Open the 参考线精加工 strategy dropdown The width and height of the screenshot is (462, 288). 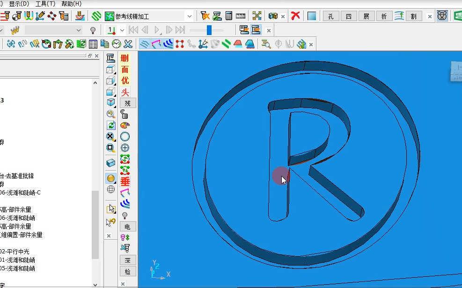[190, 16]
